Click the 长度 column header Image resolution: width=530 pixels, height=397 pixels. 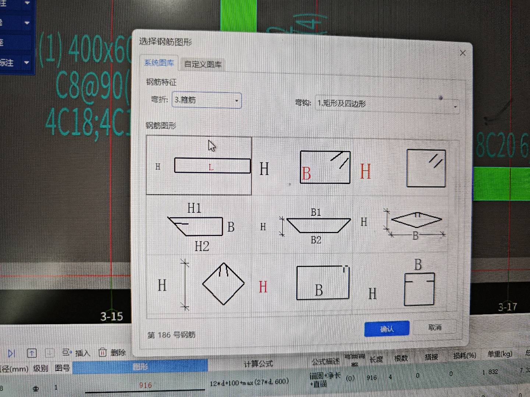[376, 359]
